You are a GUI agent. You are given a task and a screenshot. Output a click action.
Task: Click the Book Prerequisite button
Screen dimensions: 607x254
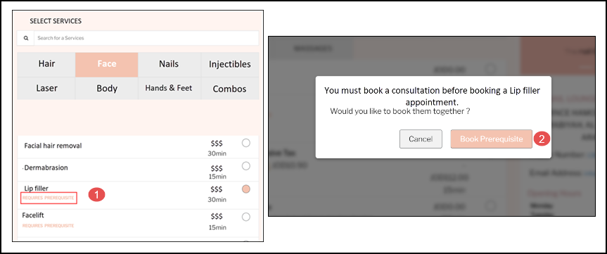pyautogui.click(x=491, y=139)
